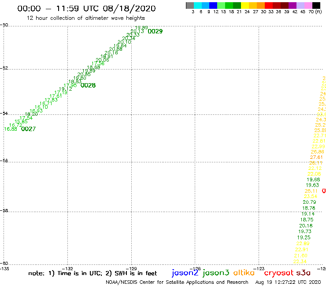Click the wave height value 19.64
Screen dimensions: 326x286
(x=120, y=46)
